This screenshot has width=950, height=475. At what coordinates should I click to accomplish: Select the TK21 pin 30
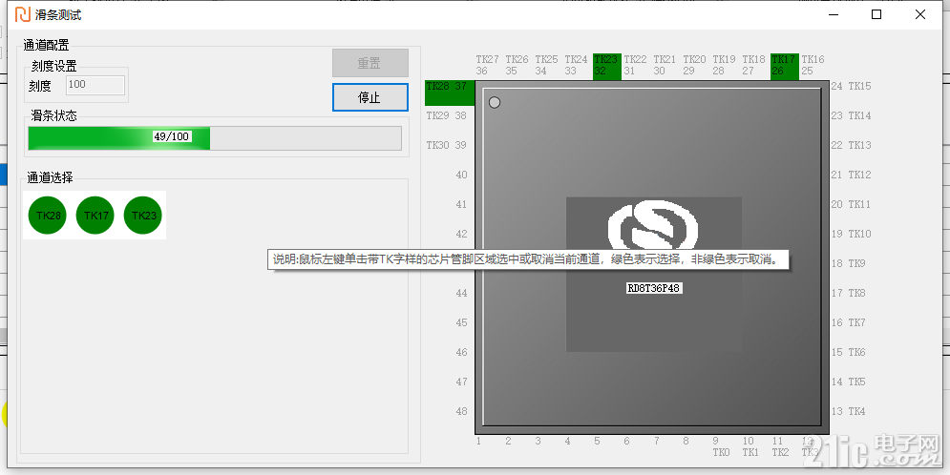(x=665, y=66)
